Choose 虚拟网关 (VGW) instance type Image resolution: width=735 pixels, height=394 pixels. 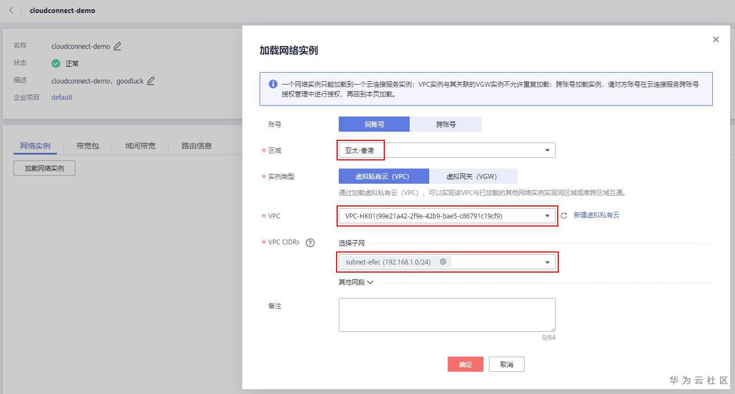coord(474,176)
